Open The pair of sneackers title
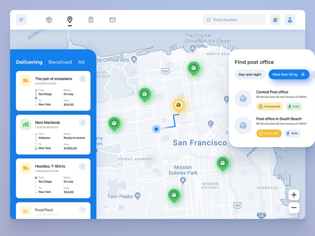Viewport: 315px width, 236px height. 54,79
